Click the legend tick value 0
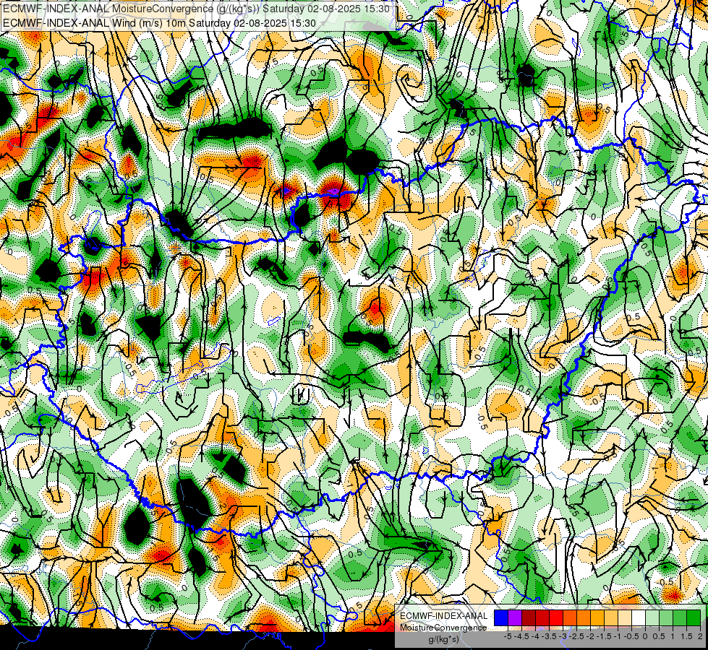708x650 pixels. [645, 636]
